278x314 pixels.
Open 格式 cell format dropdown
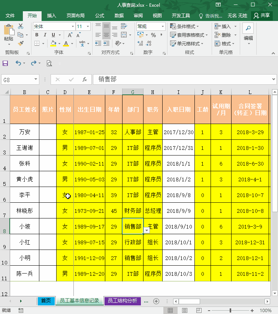coord(224,43)
